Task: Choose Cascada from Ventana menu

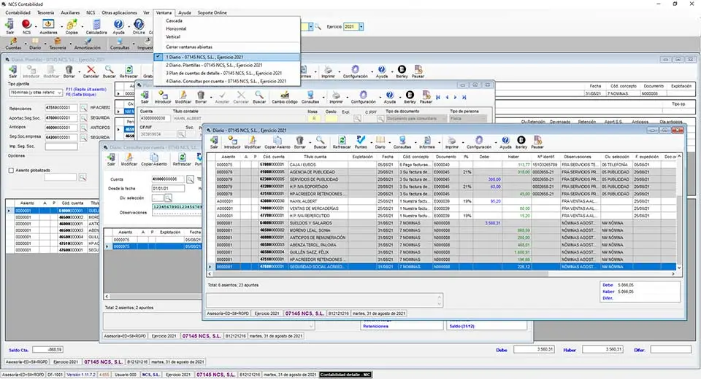Action: 174,20
